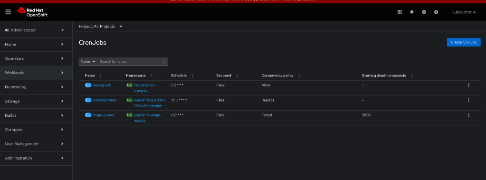
Task: Open kebab menu for collect-profiles row
Action: tap(468, 100)
